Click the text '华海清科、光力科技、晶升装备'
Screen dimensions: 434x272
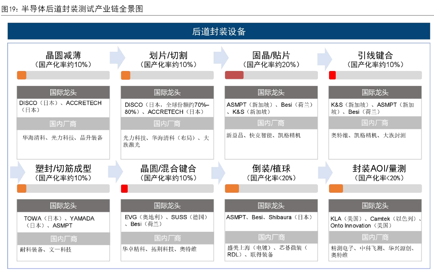(63, 138)
